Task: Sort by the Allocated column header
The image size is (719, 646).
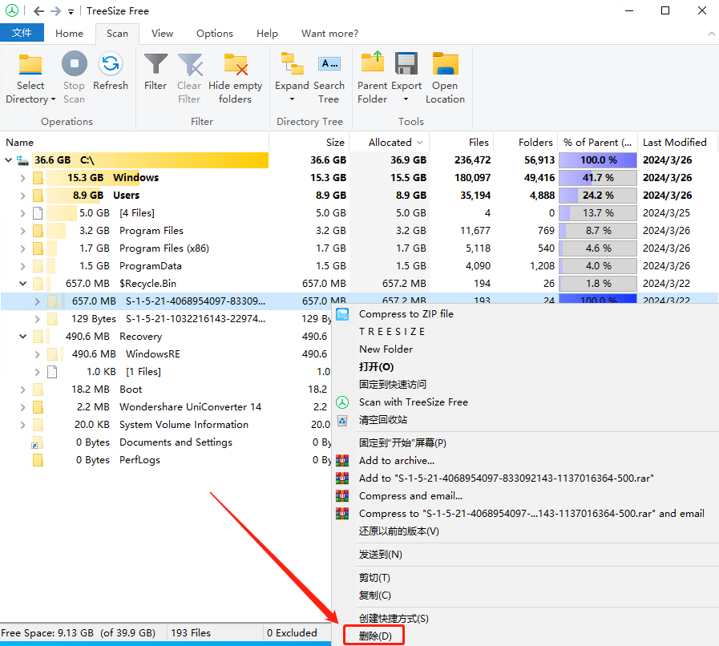Action: (390, 143)
